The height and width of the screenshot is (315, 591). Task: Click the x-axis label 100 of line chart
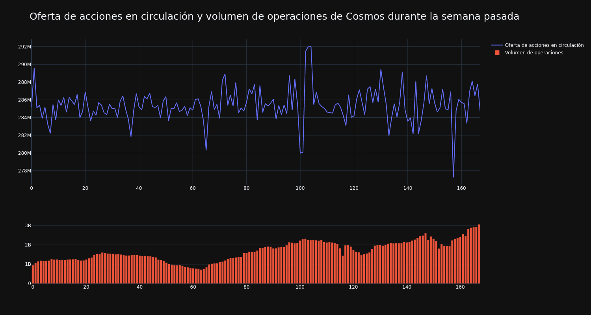point(300,188)
